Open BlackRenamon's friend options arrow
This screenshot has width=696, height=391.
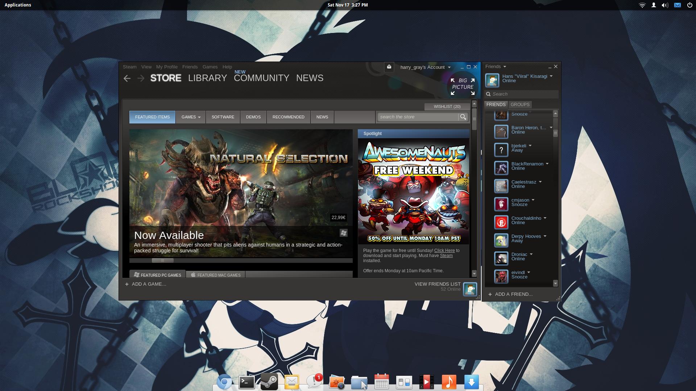tap(547, 164)
